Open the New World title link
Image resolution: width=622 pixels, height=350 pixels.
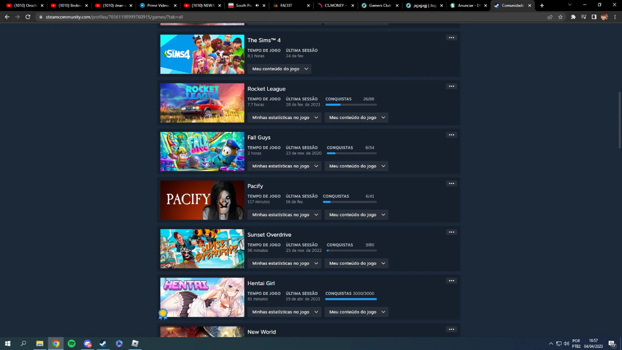262,332
